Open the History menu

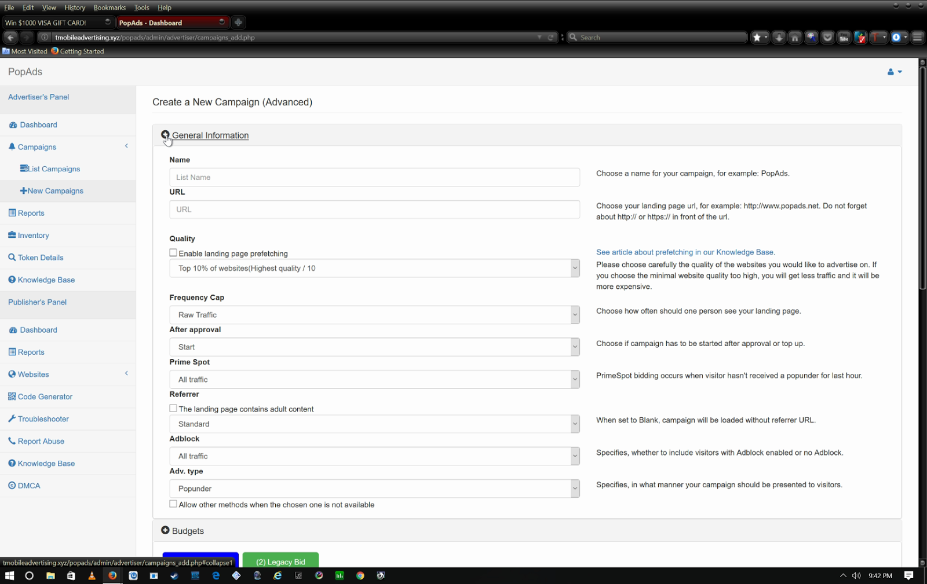(75, 8)
